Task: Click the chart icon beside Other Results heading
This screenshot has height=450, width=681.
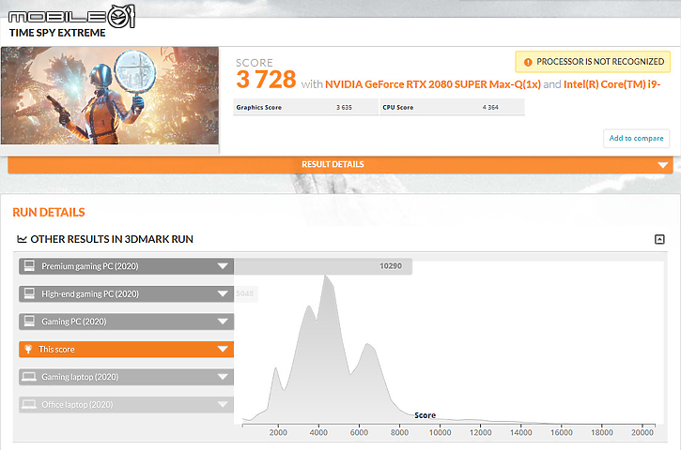Action: tap(22, 239)
